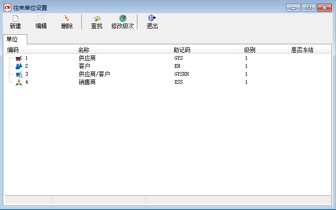Switch to the 单位 tab
Screen dimensions: 336x210
(12, 40)
